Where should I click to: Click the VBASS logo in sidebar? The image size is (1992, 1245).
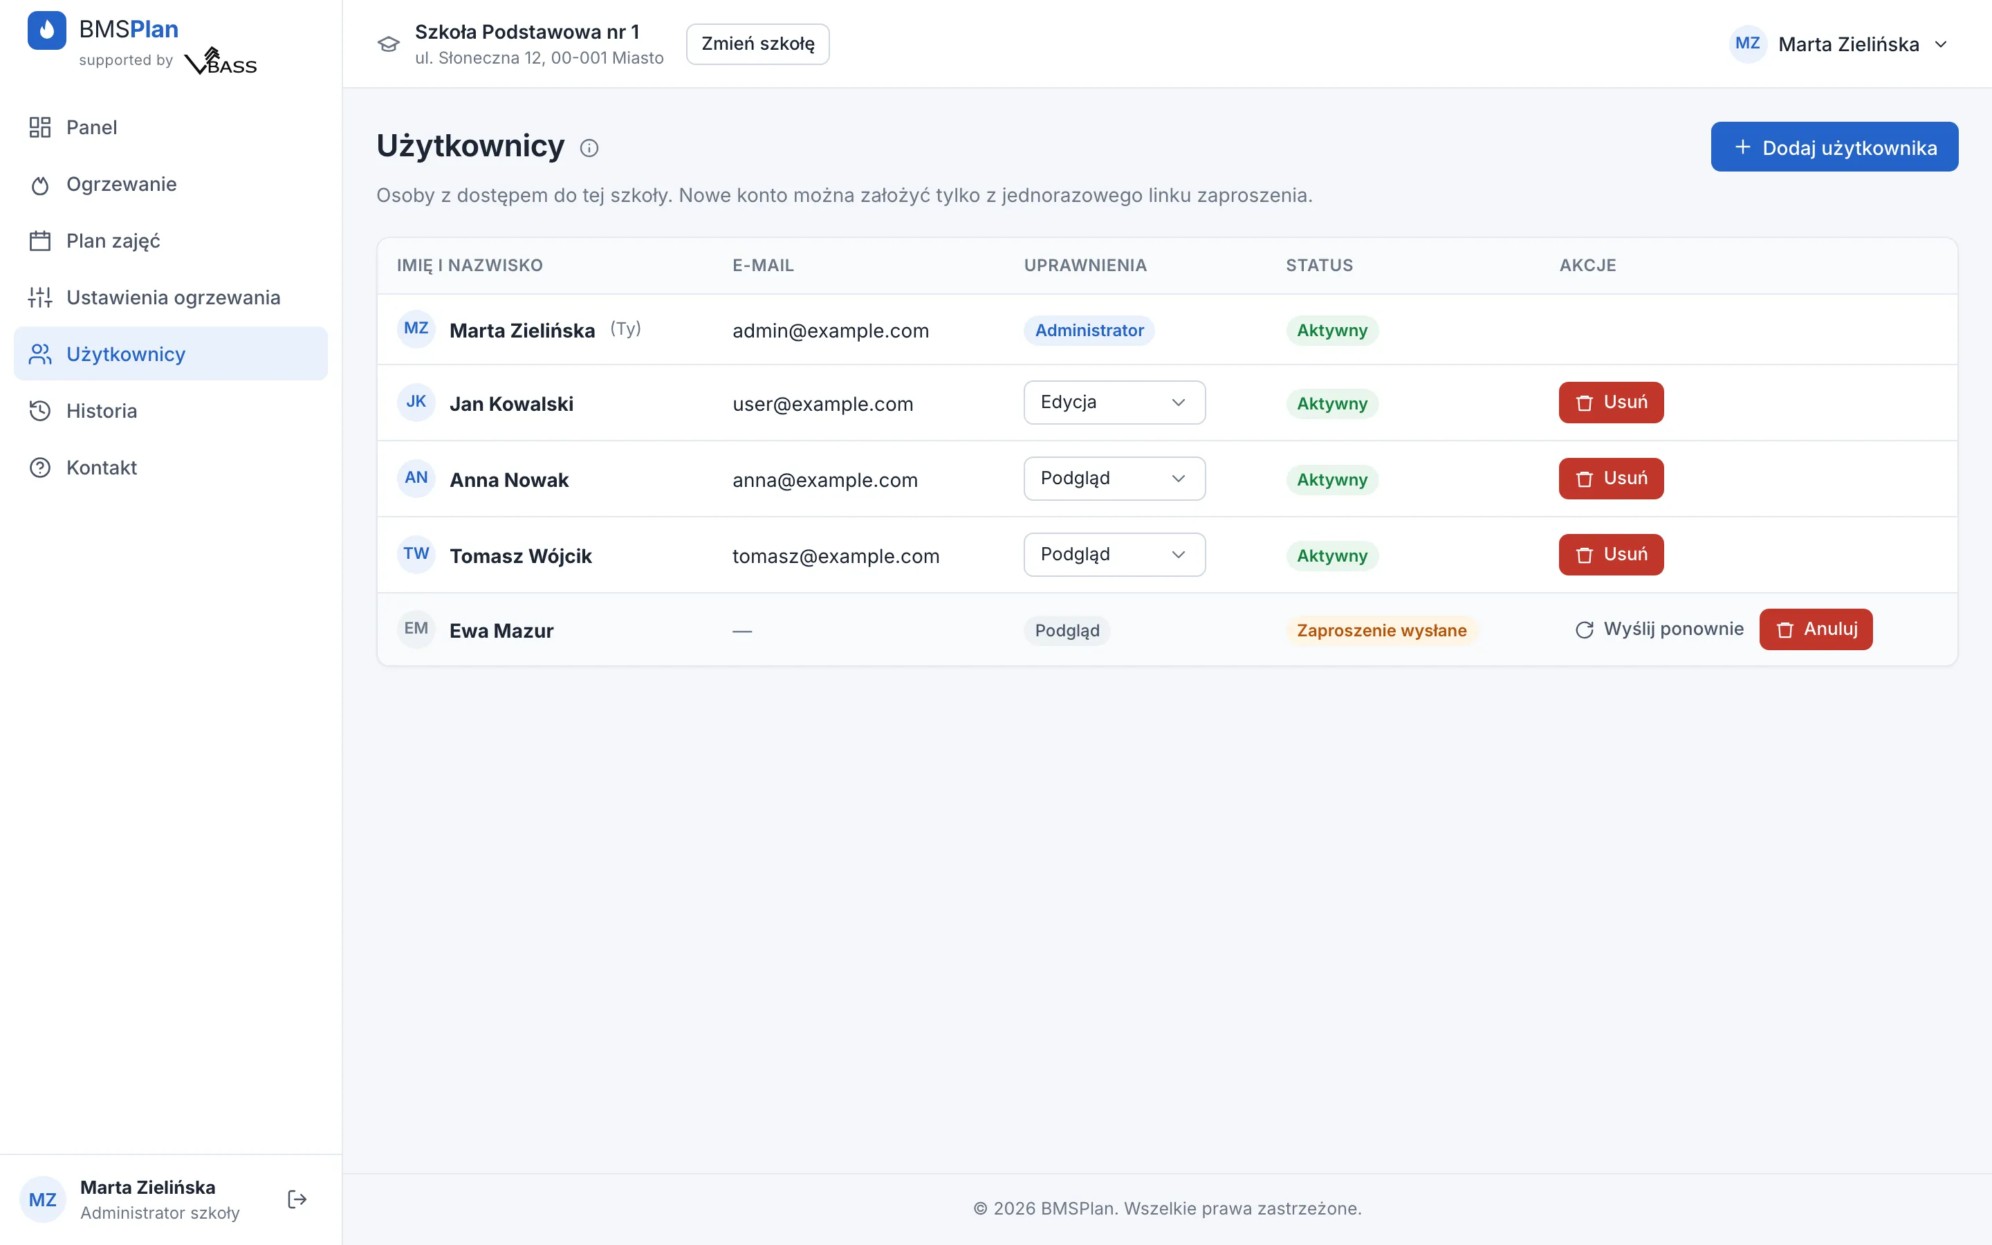[x=220, y=61]
